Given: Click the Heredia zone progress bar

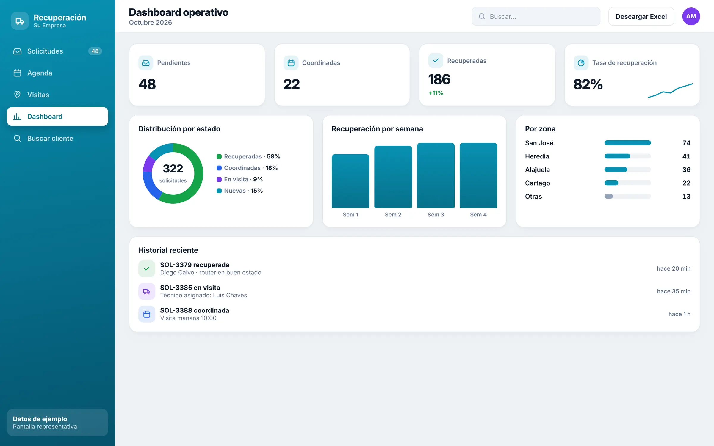Looking at the screenshot, I should coord(627,156).
